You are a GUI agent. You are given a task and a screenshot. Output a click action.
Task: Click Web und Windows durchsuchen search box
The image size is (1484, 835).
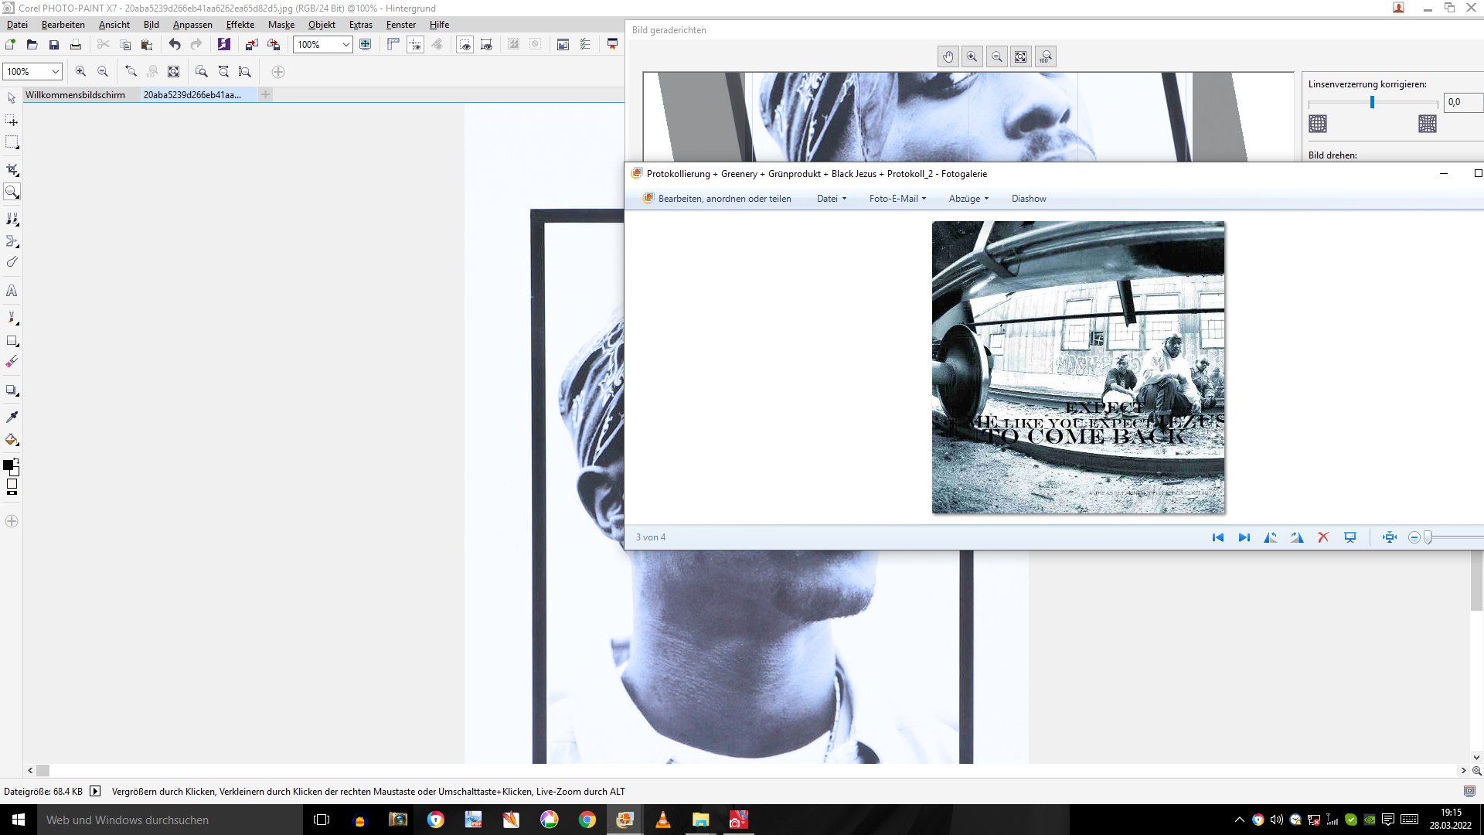(170, 820)
